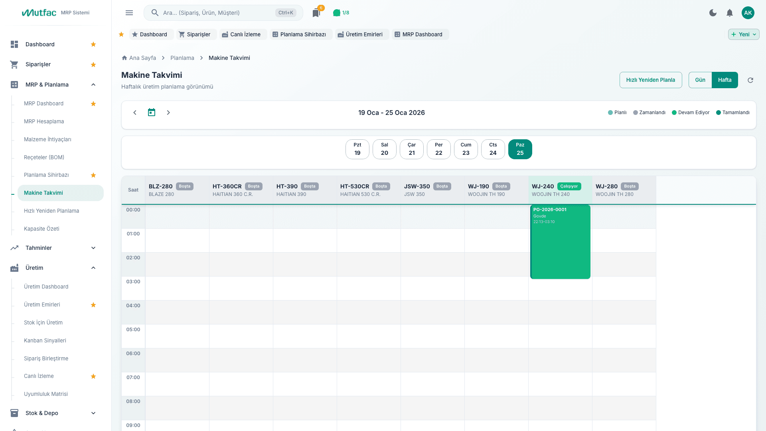The height and width of the screenshot is (431, 766).
Task: Toggle favorite star for Siparişler in sidebar
Action: point(93,65)
